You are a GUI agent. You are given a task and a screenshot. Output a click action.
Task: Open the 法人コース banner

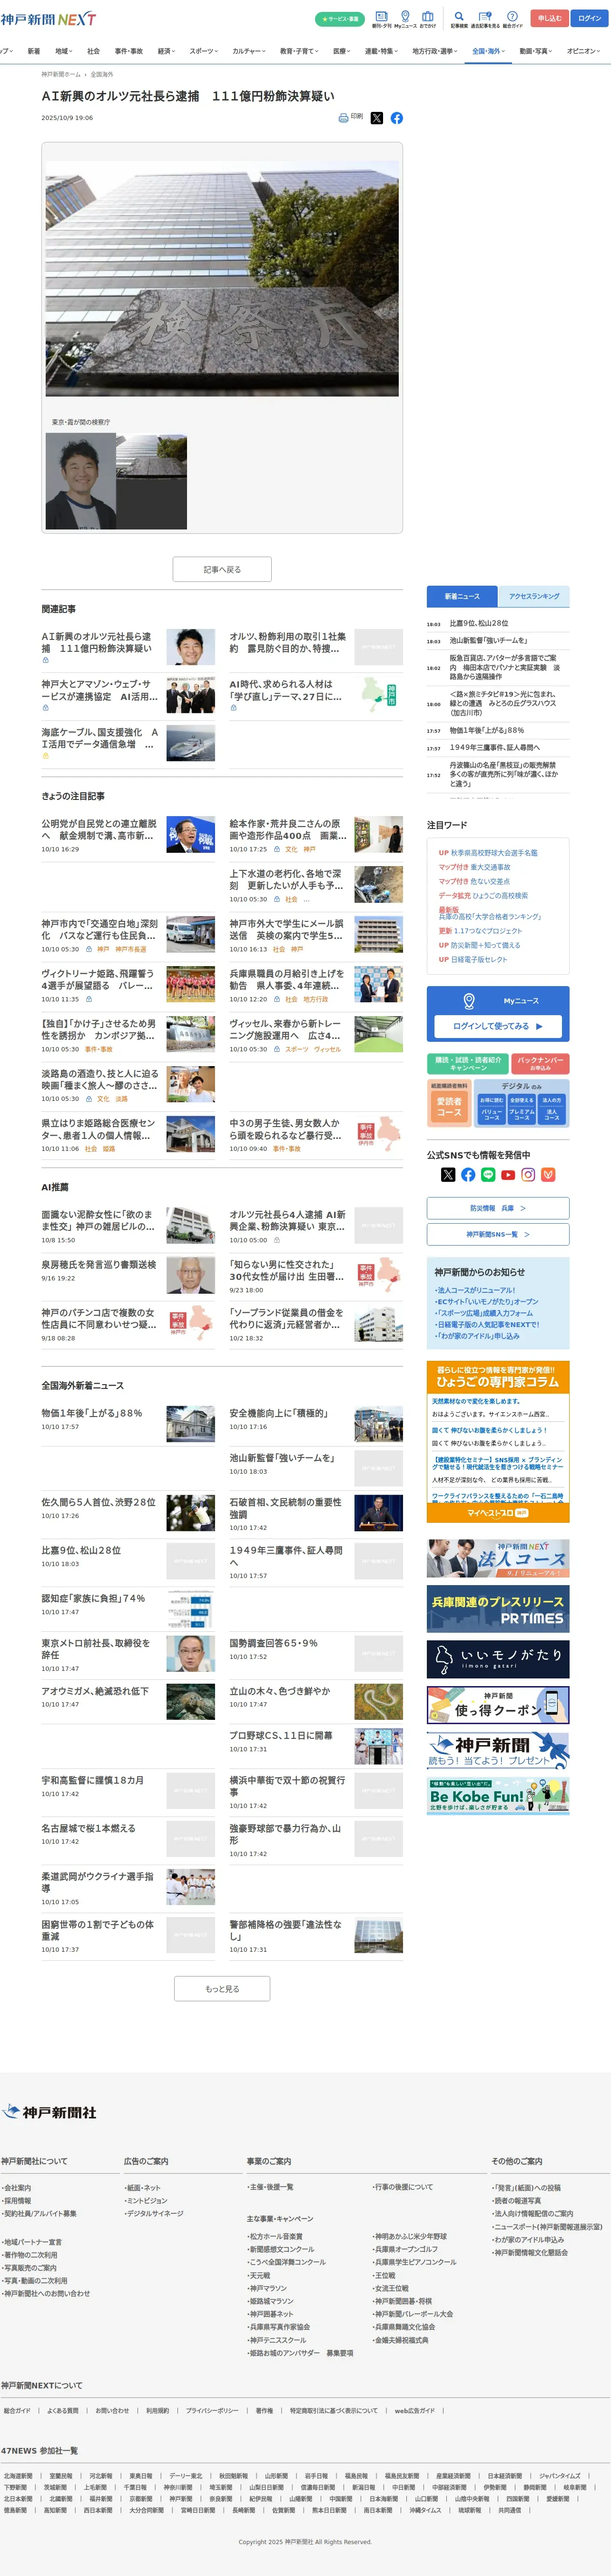[x=498, y=1559]
